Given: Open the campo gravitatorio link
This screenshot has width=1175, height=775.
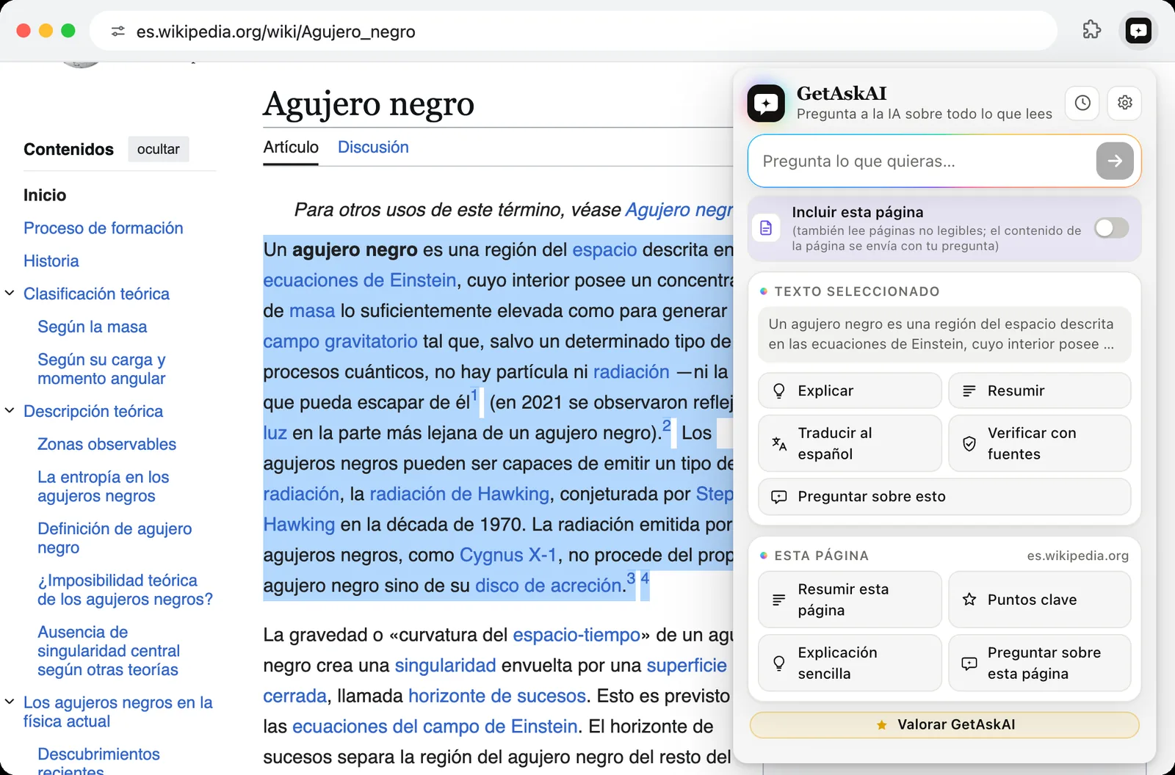Looking at the screenshot, I should pyautogui.click(x=341, y=341).
